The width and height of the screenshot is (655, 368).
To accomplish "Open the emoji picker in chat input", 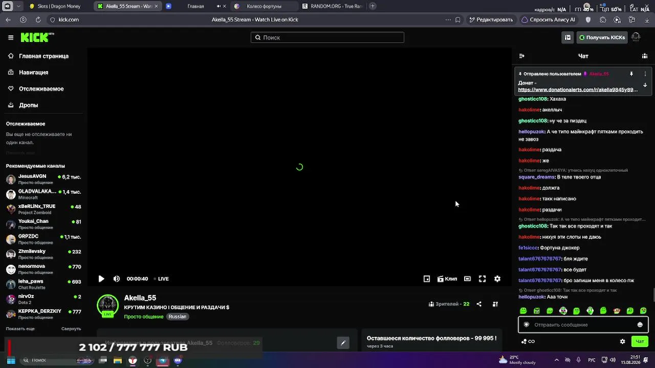I will point(640,325).
